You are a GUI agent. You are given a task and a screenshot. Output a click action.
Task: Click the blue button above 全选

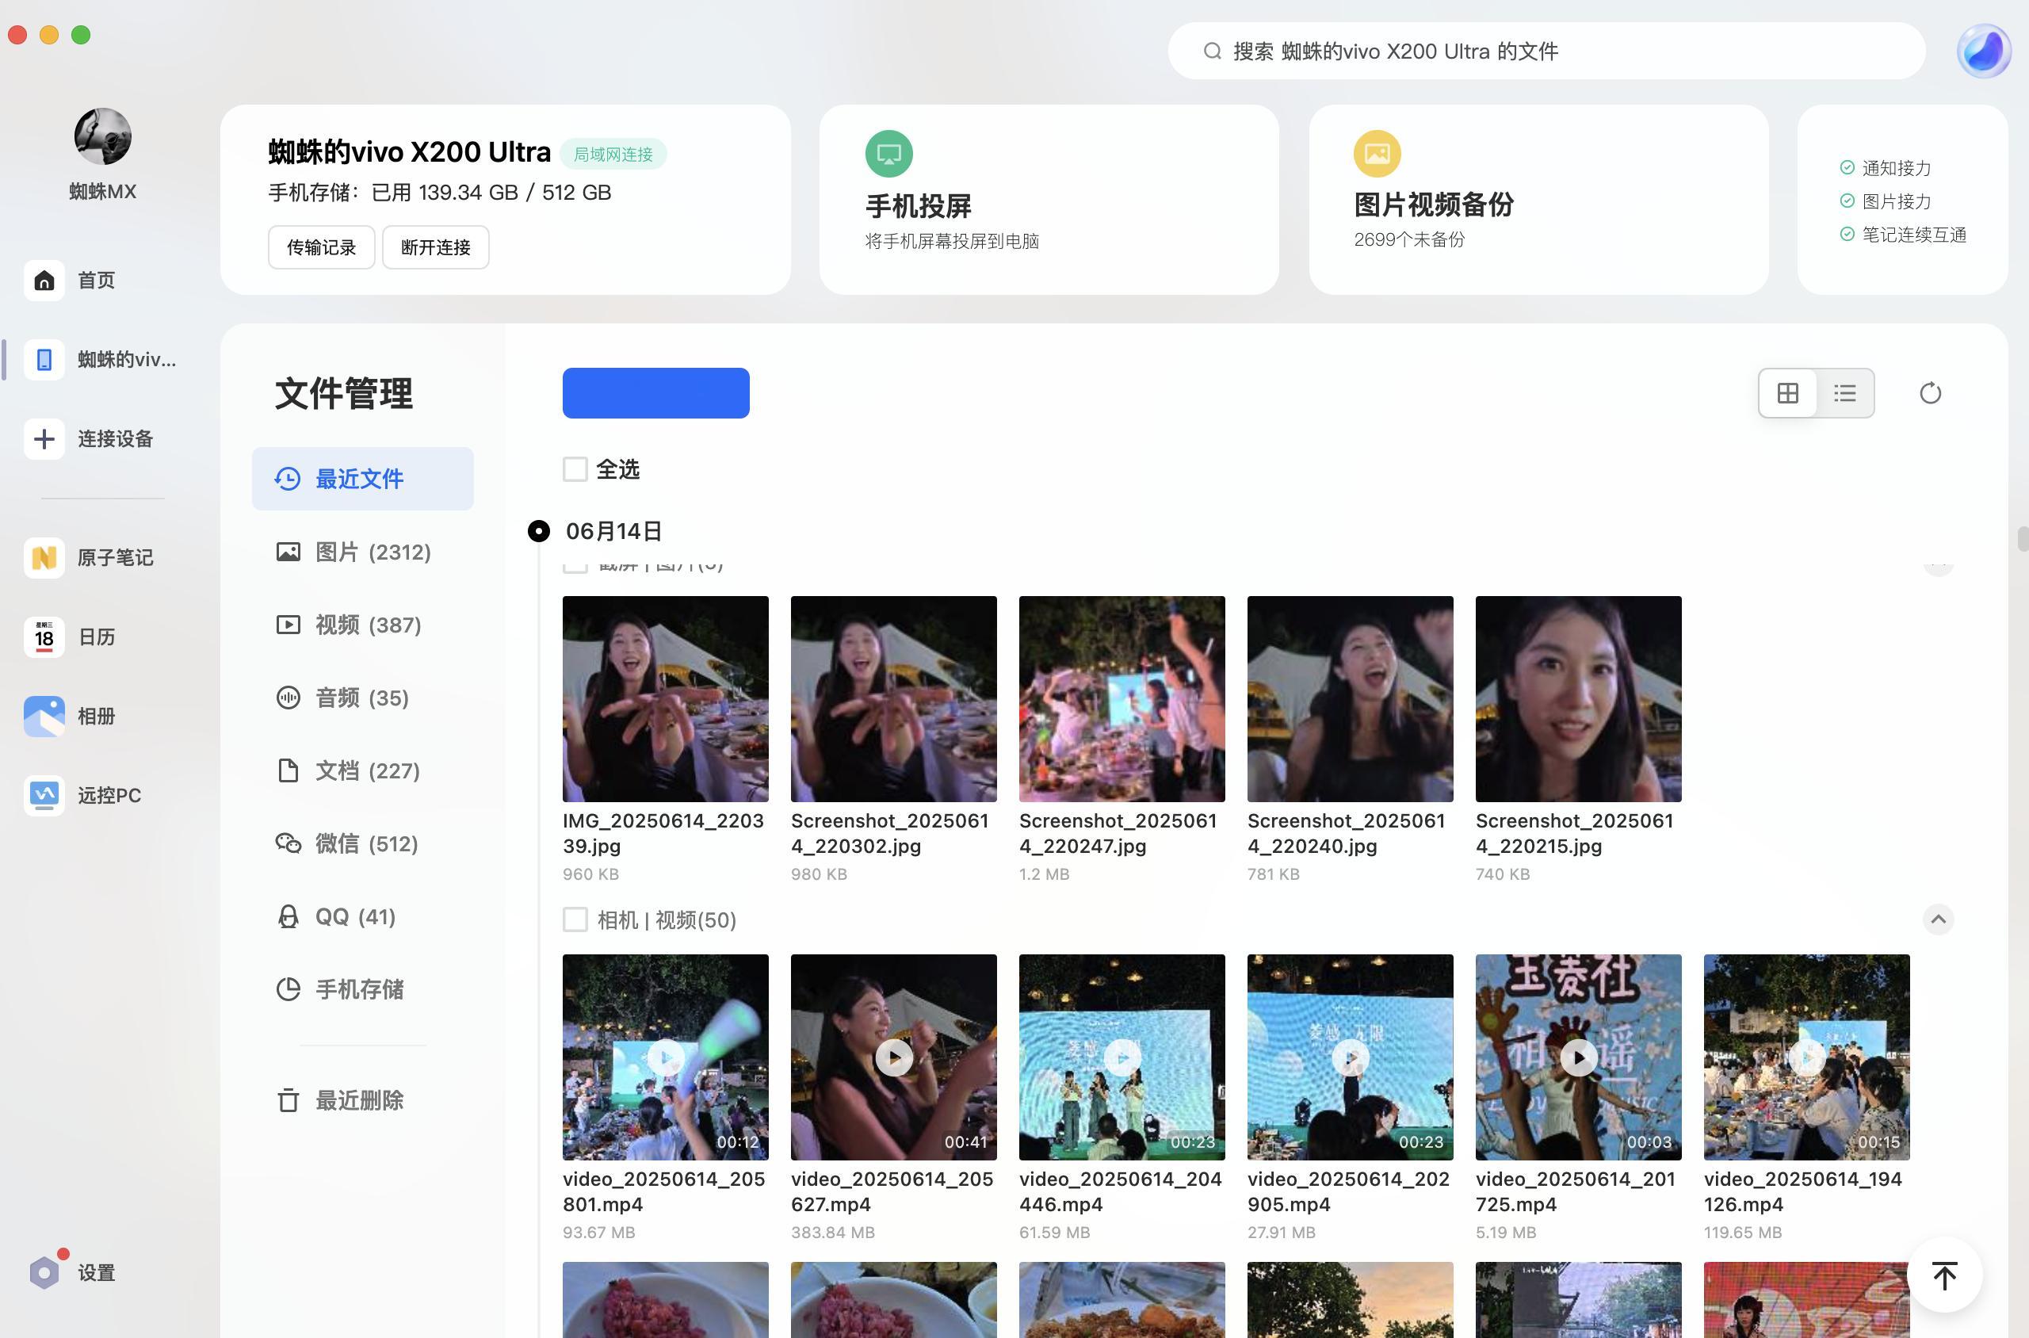point(655,393)
